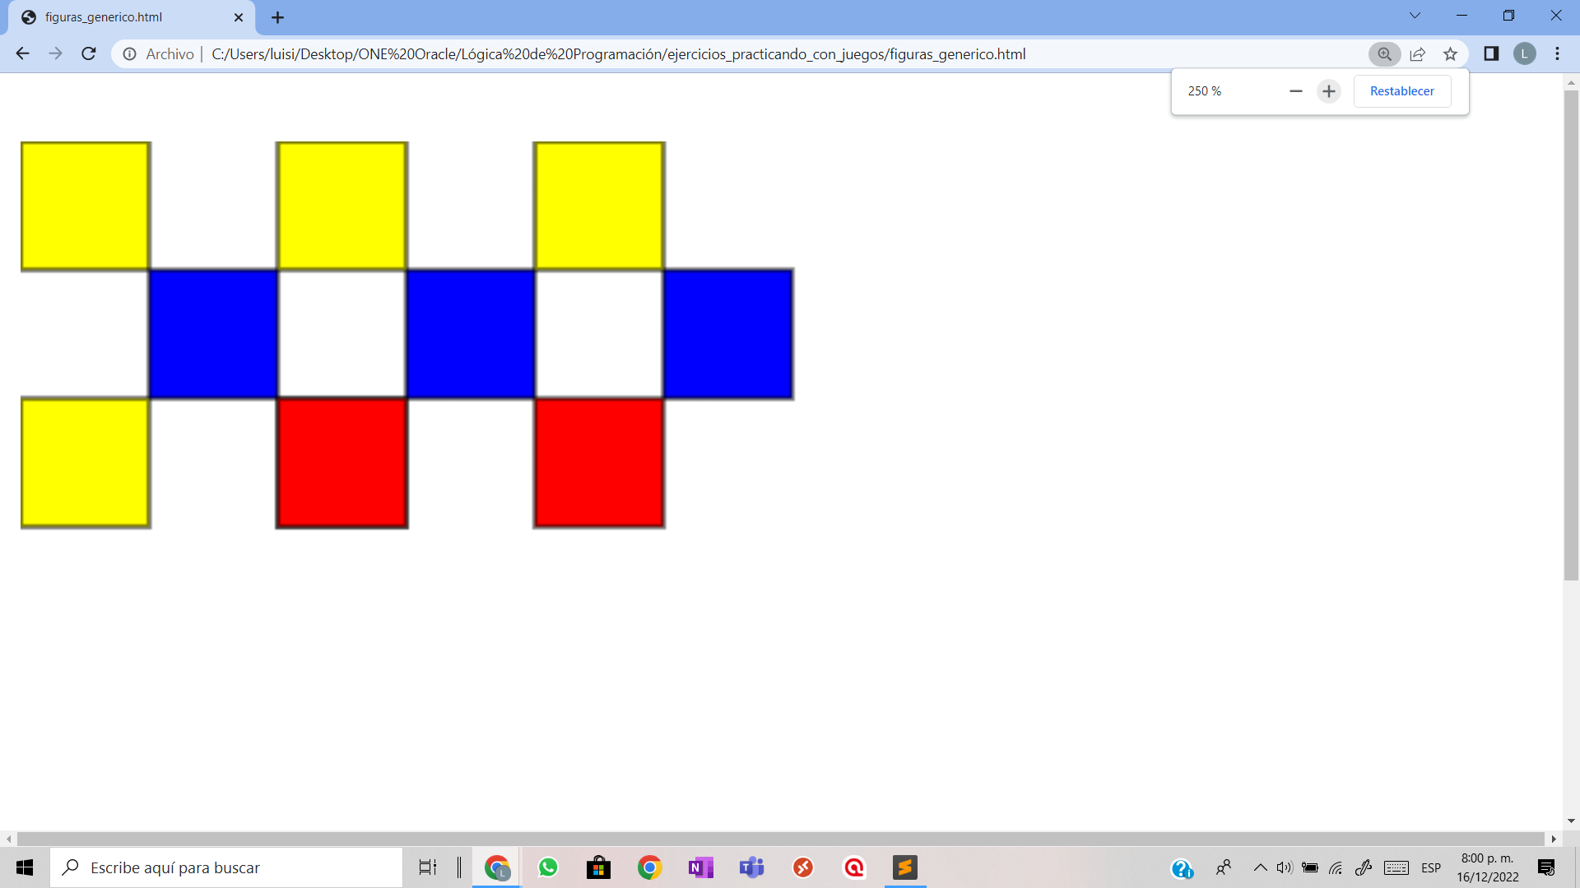The height and width of the screenshot is (888, 1580).
Task: Open the Wi-Fi network tray icon
Action: [x=1336, y=867]
